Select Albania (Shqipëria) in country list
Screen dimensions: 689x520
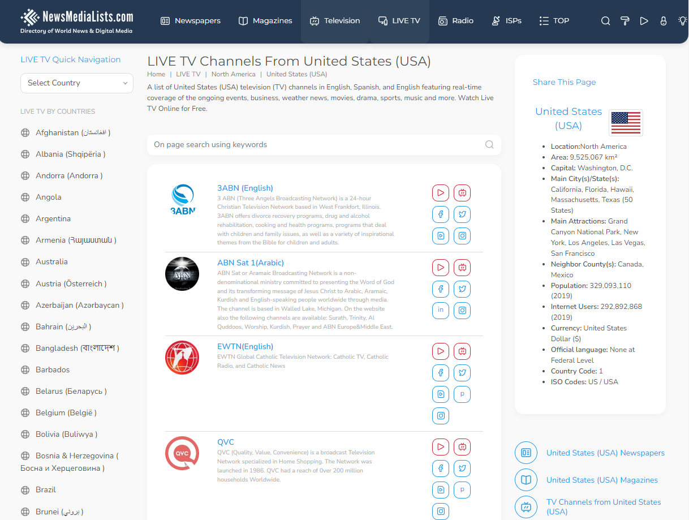pyautogui.click(x=63, y=154)
